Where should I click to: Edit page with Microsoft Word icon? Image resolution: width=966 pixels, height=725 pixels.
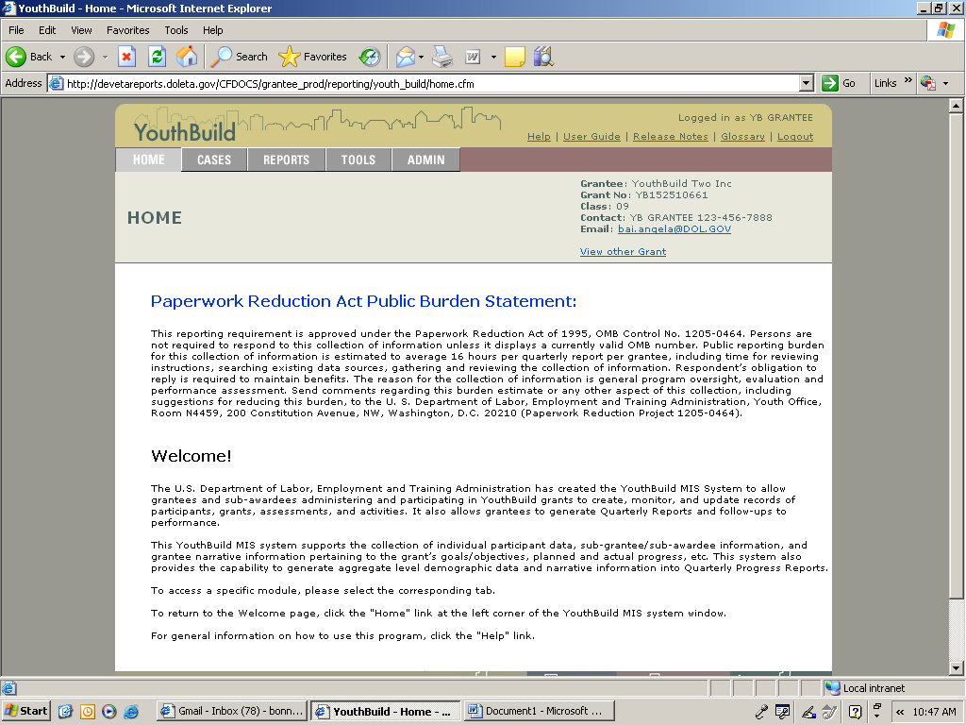473,57
